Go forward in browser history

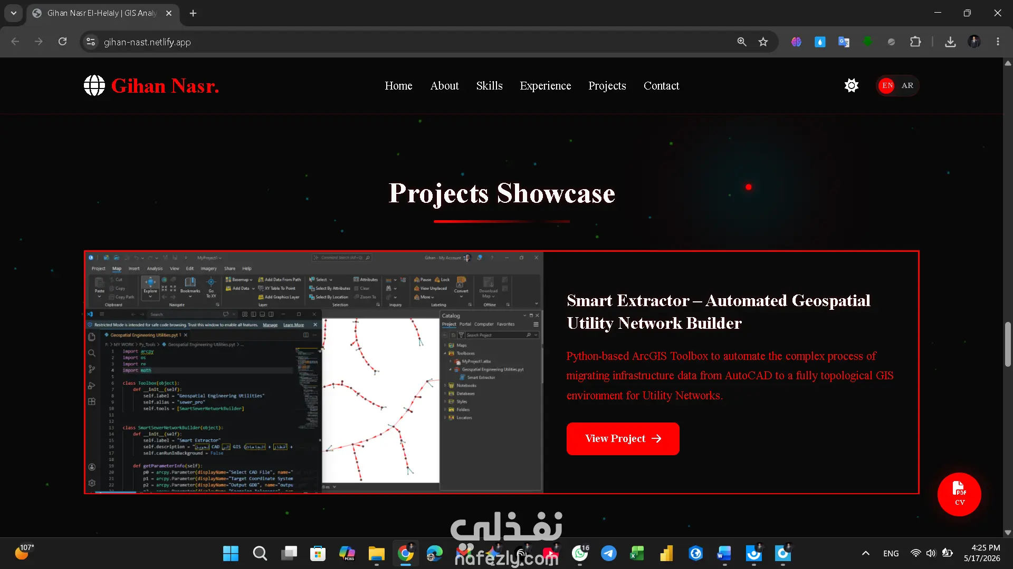39,42
